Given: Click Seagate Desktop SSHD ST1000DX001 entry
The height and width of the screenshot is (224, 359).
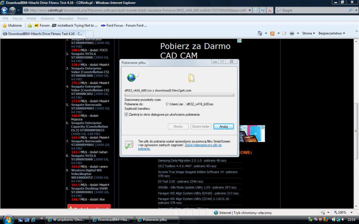Looking at the screenshot, I should pos(90,192).
